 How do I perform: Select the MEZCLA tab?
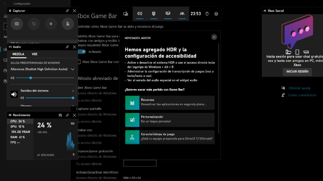pyautogui.click(x=18, y=54)
